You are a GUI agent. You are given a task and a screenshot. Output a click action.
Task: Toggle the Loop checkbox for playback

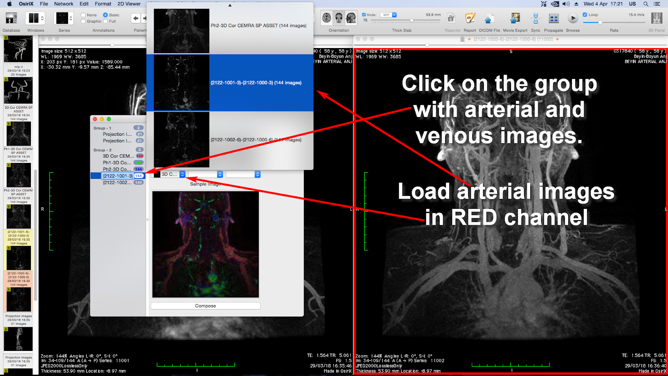pos(585,14)
